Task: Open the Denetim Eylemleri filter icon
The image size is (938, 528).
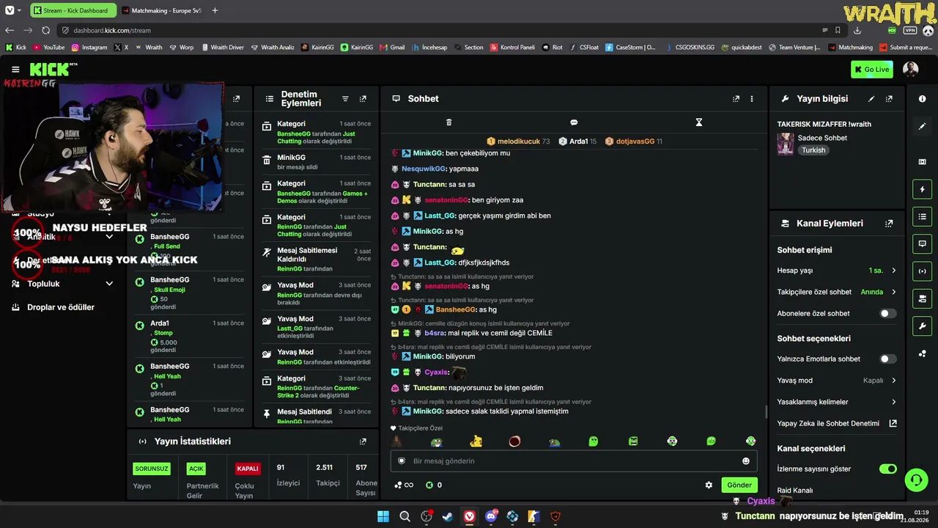Action: 345,99
